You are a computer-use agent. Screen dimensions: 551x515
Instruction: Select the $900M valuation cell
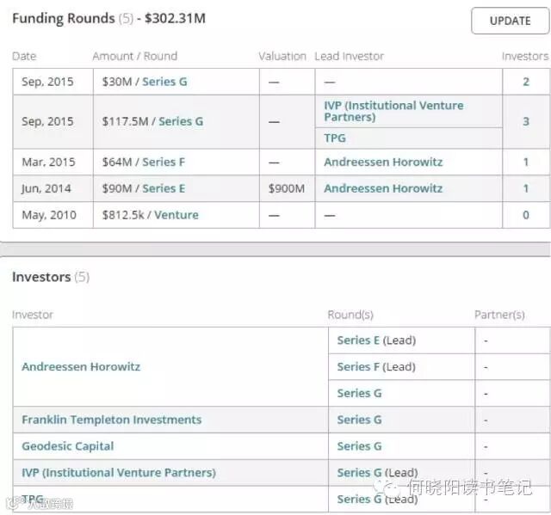coord(287,188)
